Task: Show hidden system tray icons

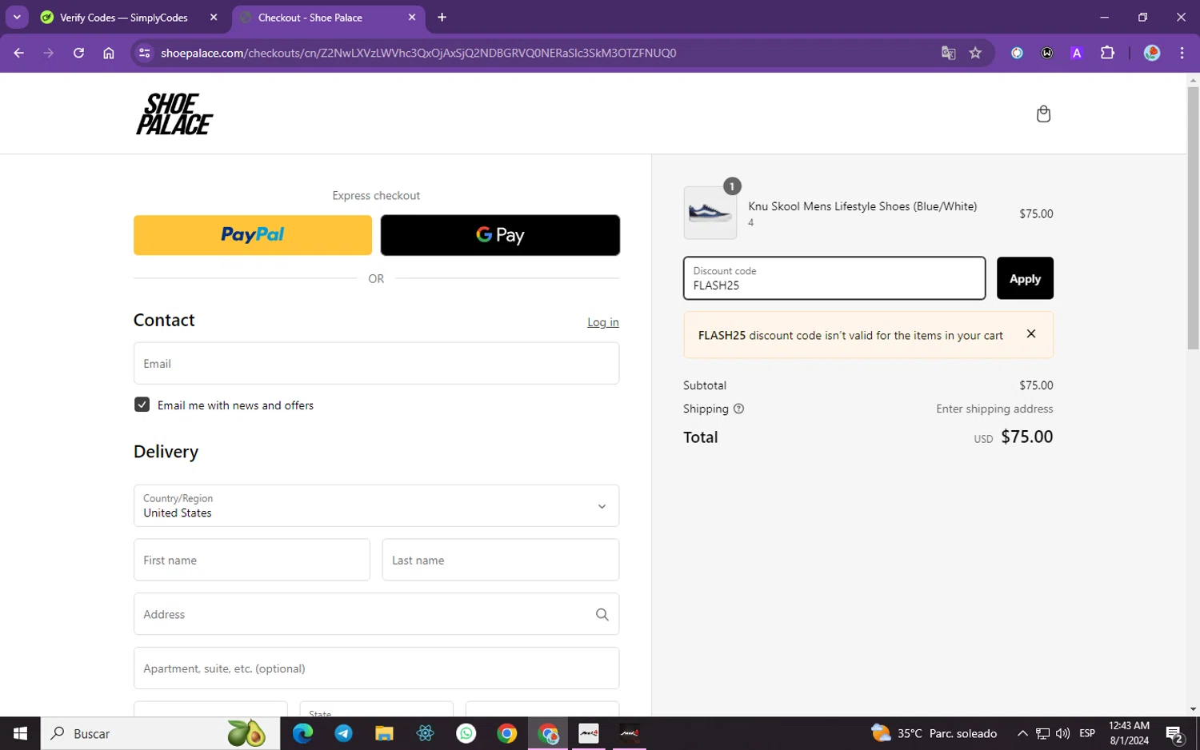Action: tap(1022, 733)
